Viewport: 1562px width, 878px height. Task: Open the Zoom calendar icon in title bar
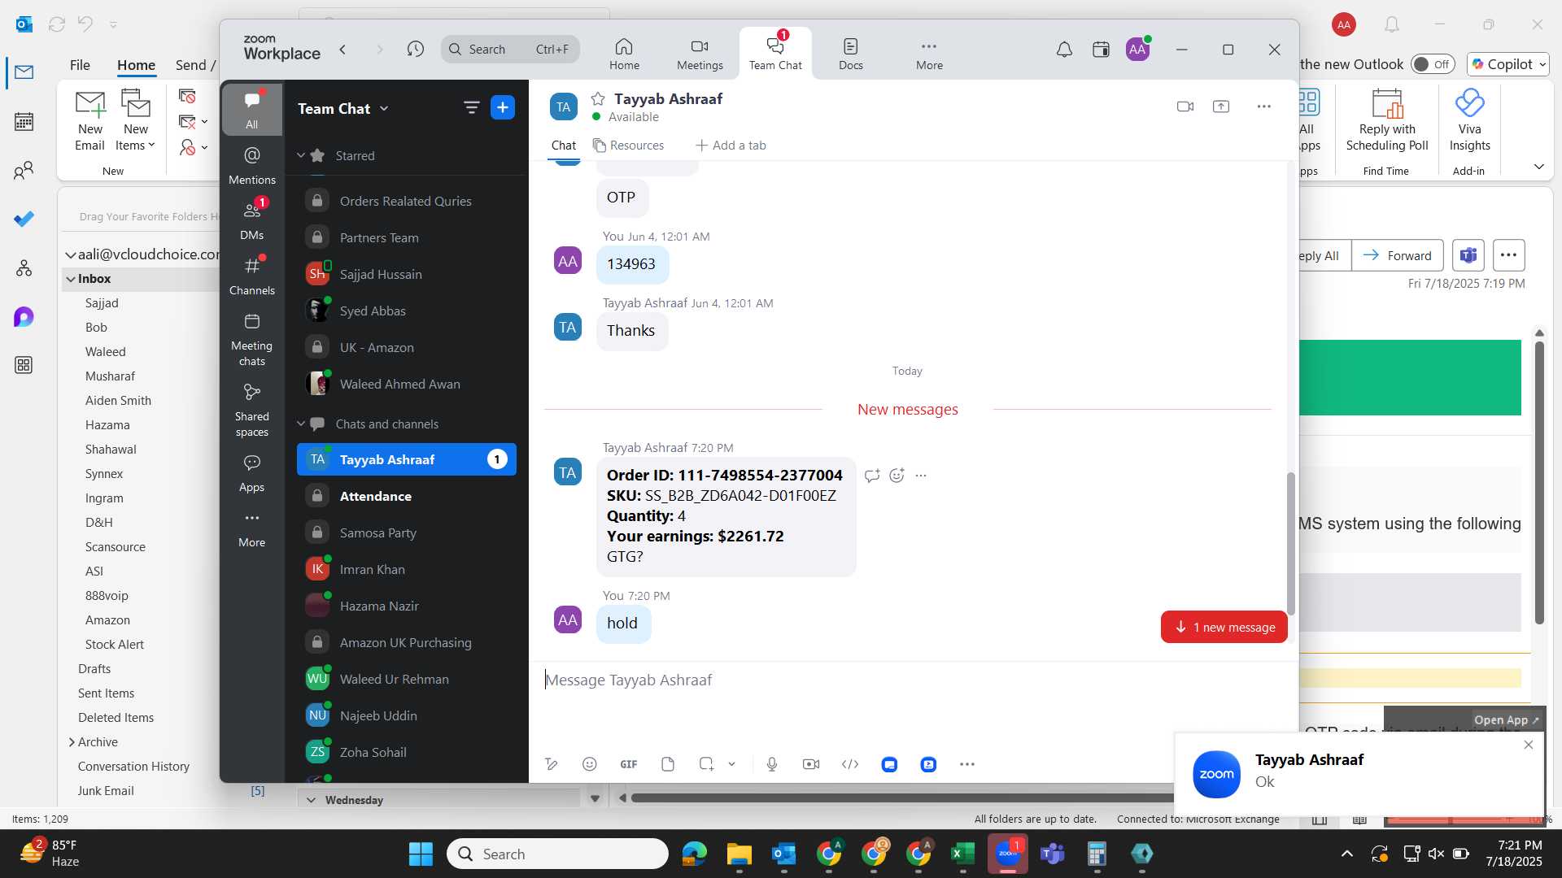1101,50
